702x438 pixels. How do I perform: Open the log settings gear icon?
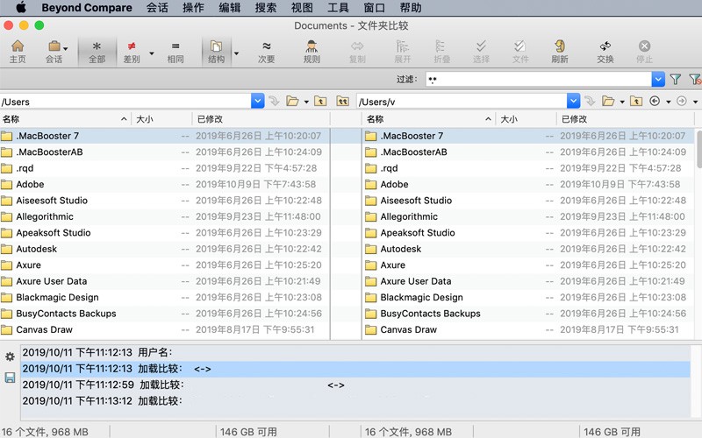pos(10,357)
